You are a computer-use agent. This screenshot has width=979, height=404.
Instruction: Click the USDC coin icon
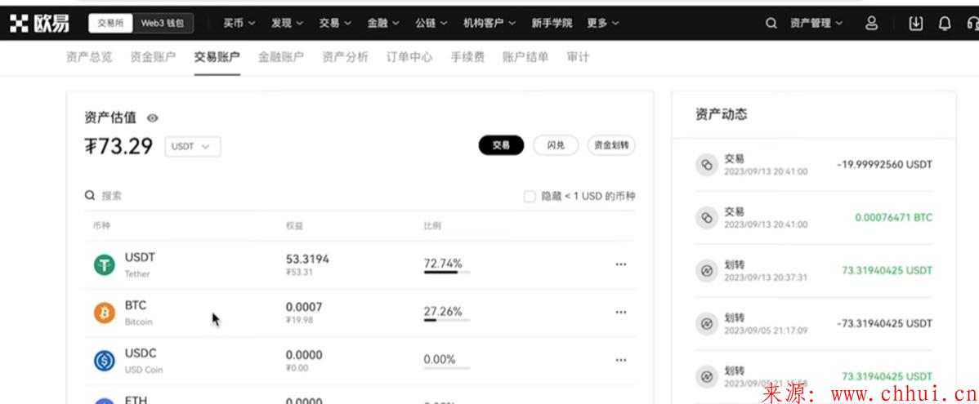(x=105, y=361)
